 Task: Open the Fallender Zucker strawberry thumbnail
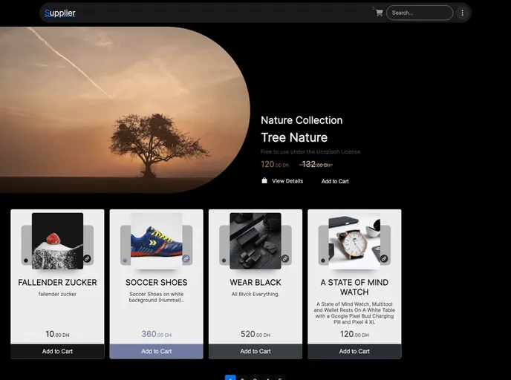(x=57, y=241)
